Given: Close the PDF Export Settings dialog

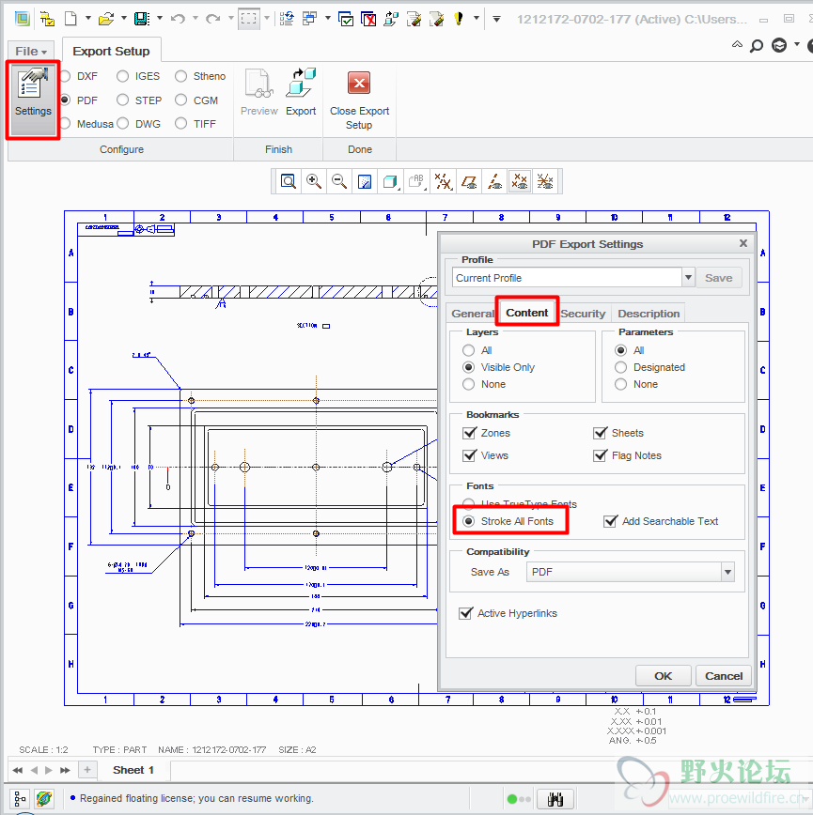Looking at the screenshot, I should (x=743, y=243).
